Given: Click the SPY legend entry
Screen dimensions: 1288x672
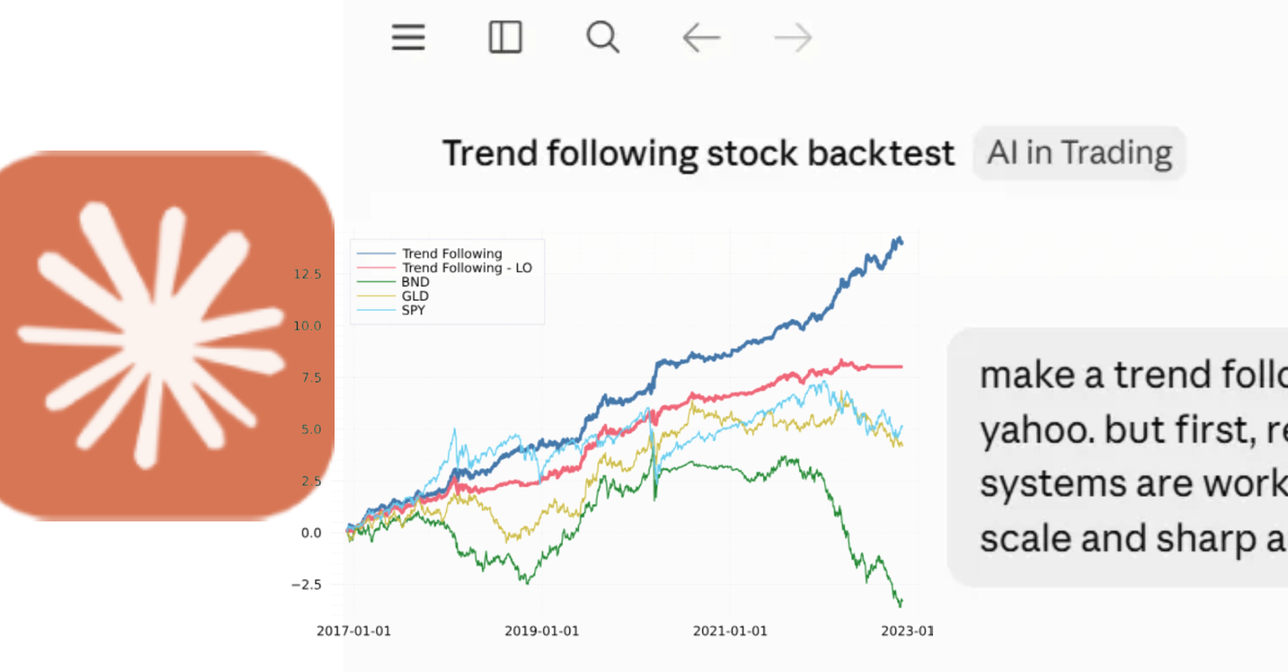Looking at the screenshot, I should [x=413, y=310].
